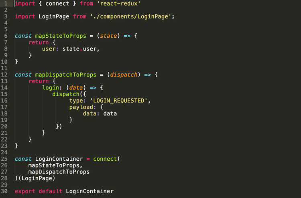Place cursor on mapStateToProps declaration name

point(61,36)
